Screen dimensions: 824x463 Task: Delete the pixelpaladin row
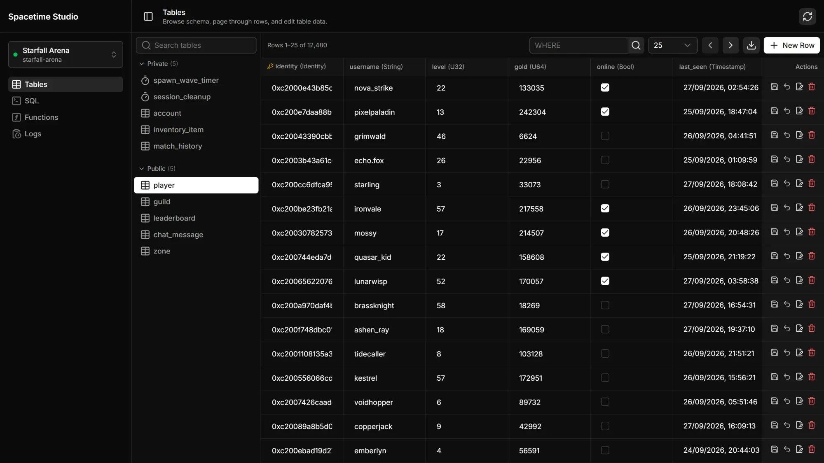[812, 111]
